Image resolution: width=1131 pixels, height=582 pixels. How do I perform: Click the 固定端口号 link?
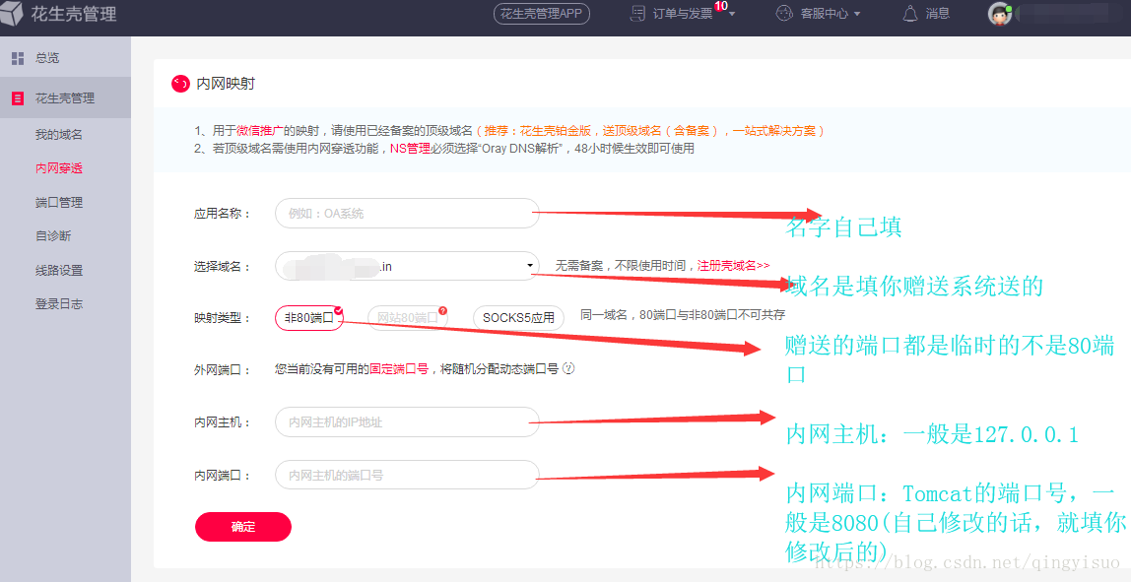(x=399, y=368)
